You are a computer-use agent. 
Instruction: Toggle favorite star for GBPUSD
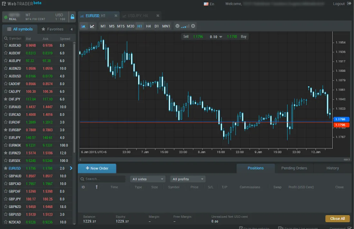[x=5, y=214]
